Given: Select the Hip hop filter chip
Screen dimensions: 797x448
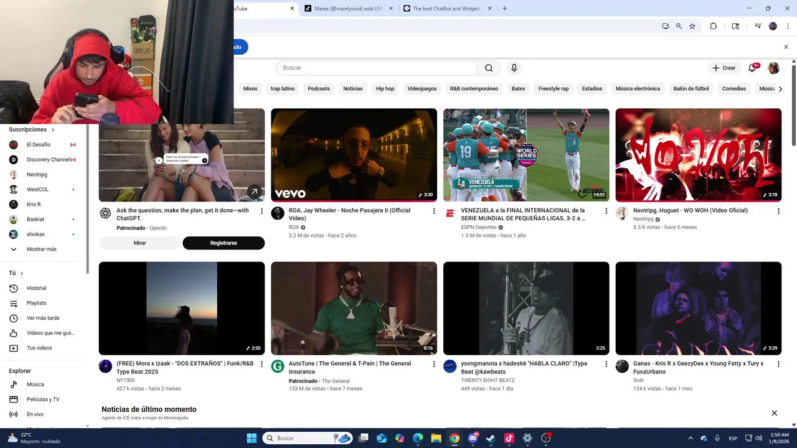Looking at the screenshot, I should click(x=385, y=89).
